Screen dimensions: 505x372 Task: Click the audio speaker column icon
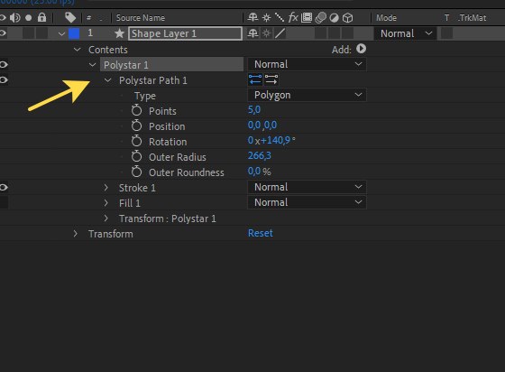point(14,17)
